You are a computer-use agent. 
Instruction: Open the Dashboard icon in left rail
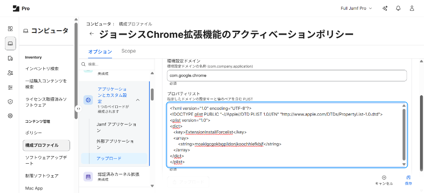coord(10,28)
